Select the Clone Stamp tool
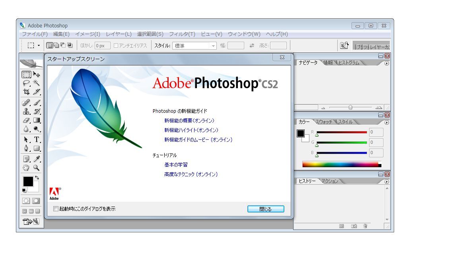This screenshot has width=455, height=253. (x=26, y=111)
